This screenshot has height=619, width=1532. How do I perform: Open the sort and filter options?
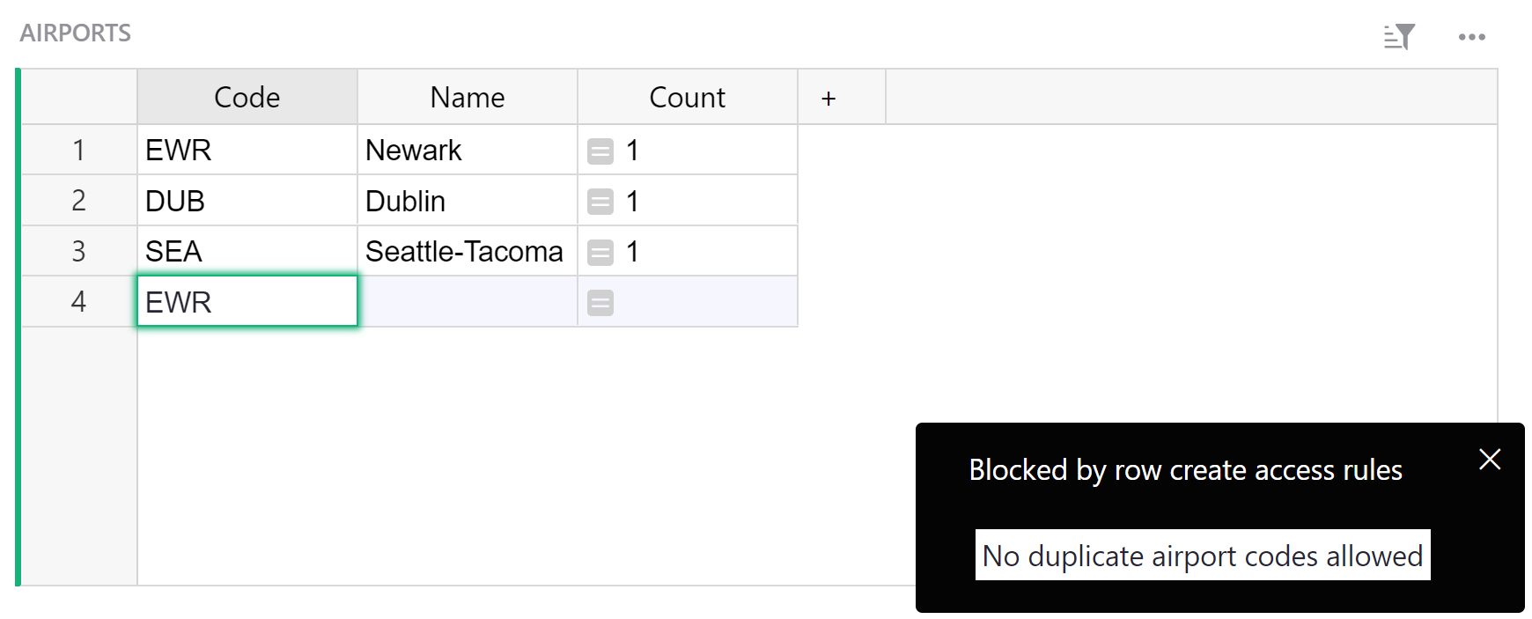(x=1399, y=37)
